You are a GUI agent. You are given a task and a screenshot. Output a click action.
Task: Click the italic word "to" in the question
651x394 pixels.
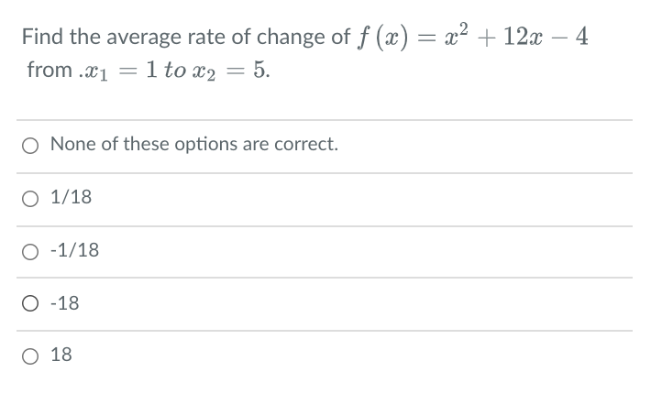(x=175, y=70)
